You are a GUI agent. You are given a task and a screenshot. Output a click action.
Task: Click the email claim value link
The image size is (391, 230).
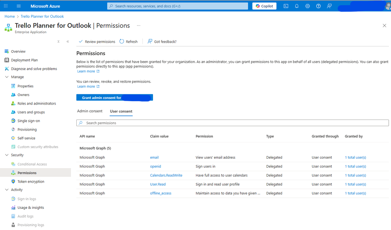pos(154,158)
